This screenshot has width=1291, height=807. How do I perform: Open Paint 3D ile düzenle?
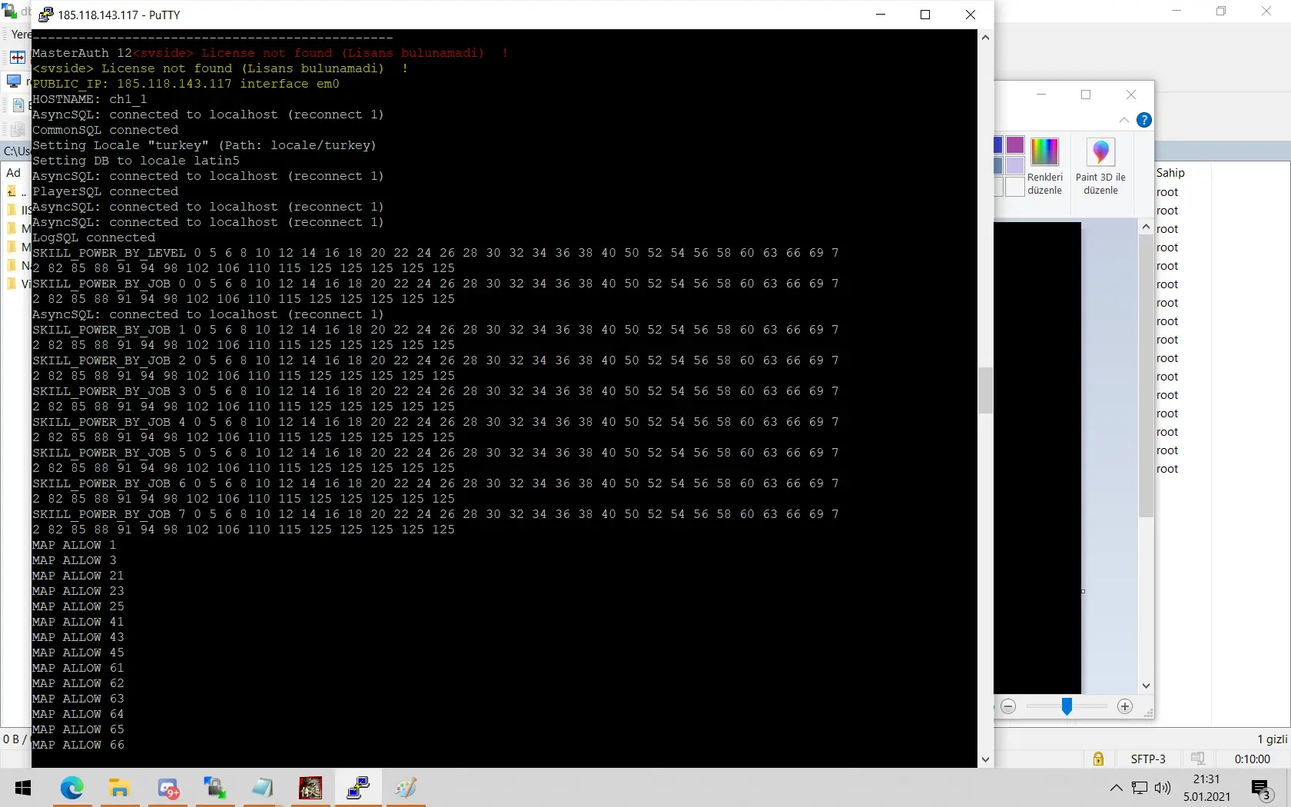1100,167
